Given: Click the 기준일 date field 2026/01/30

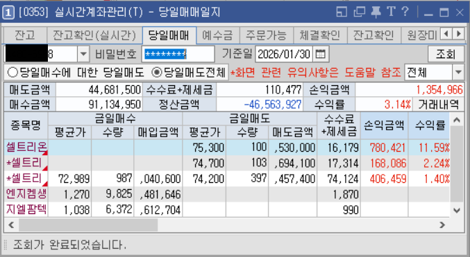Looking at the screenshot, I should (x=284, y=54).
